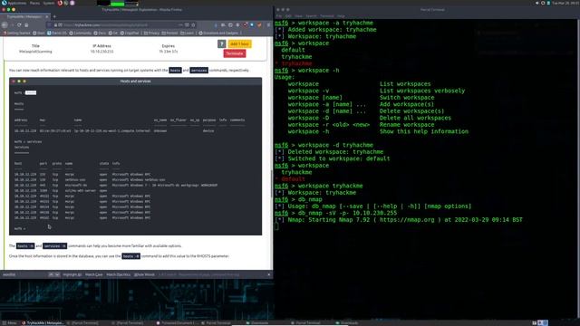Click find next arrow in find bar

[x=57, y=274]
